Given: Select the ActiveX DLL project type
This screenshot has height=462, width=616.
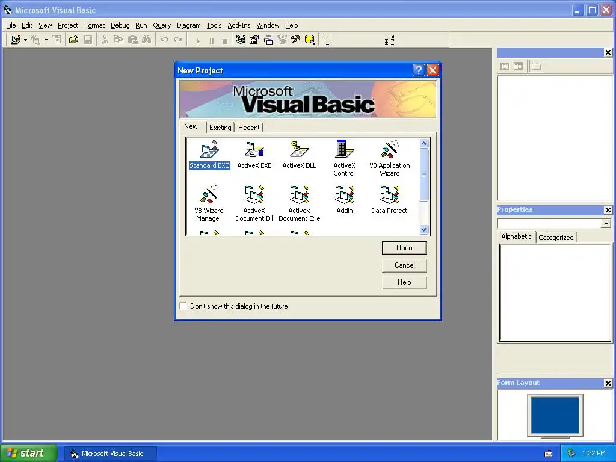Looking at the screenshot, I should pyautogui.click(x=299, y=155).
